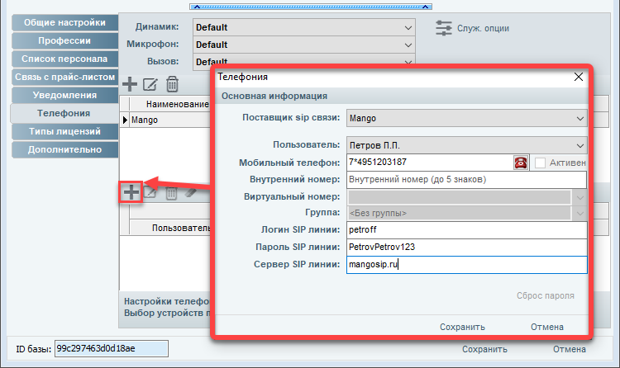The image size is (620, 368).
Task: Click the red phone icon beside mobile number
Action: pyautogui.click(x=521, y=163)
